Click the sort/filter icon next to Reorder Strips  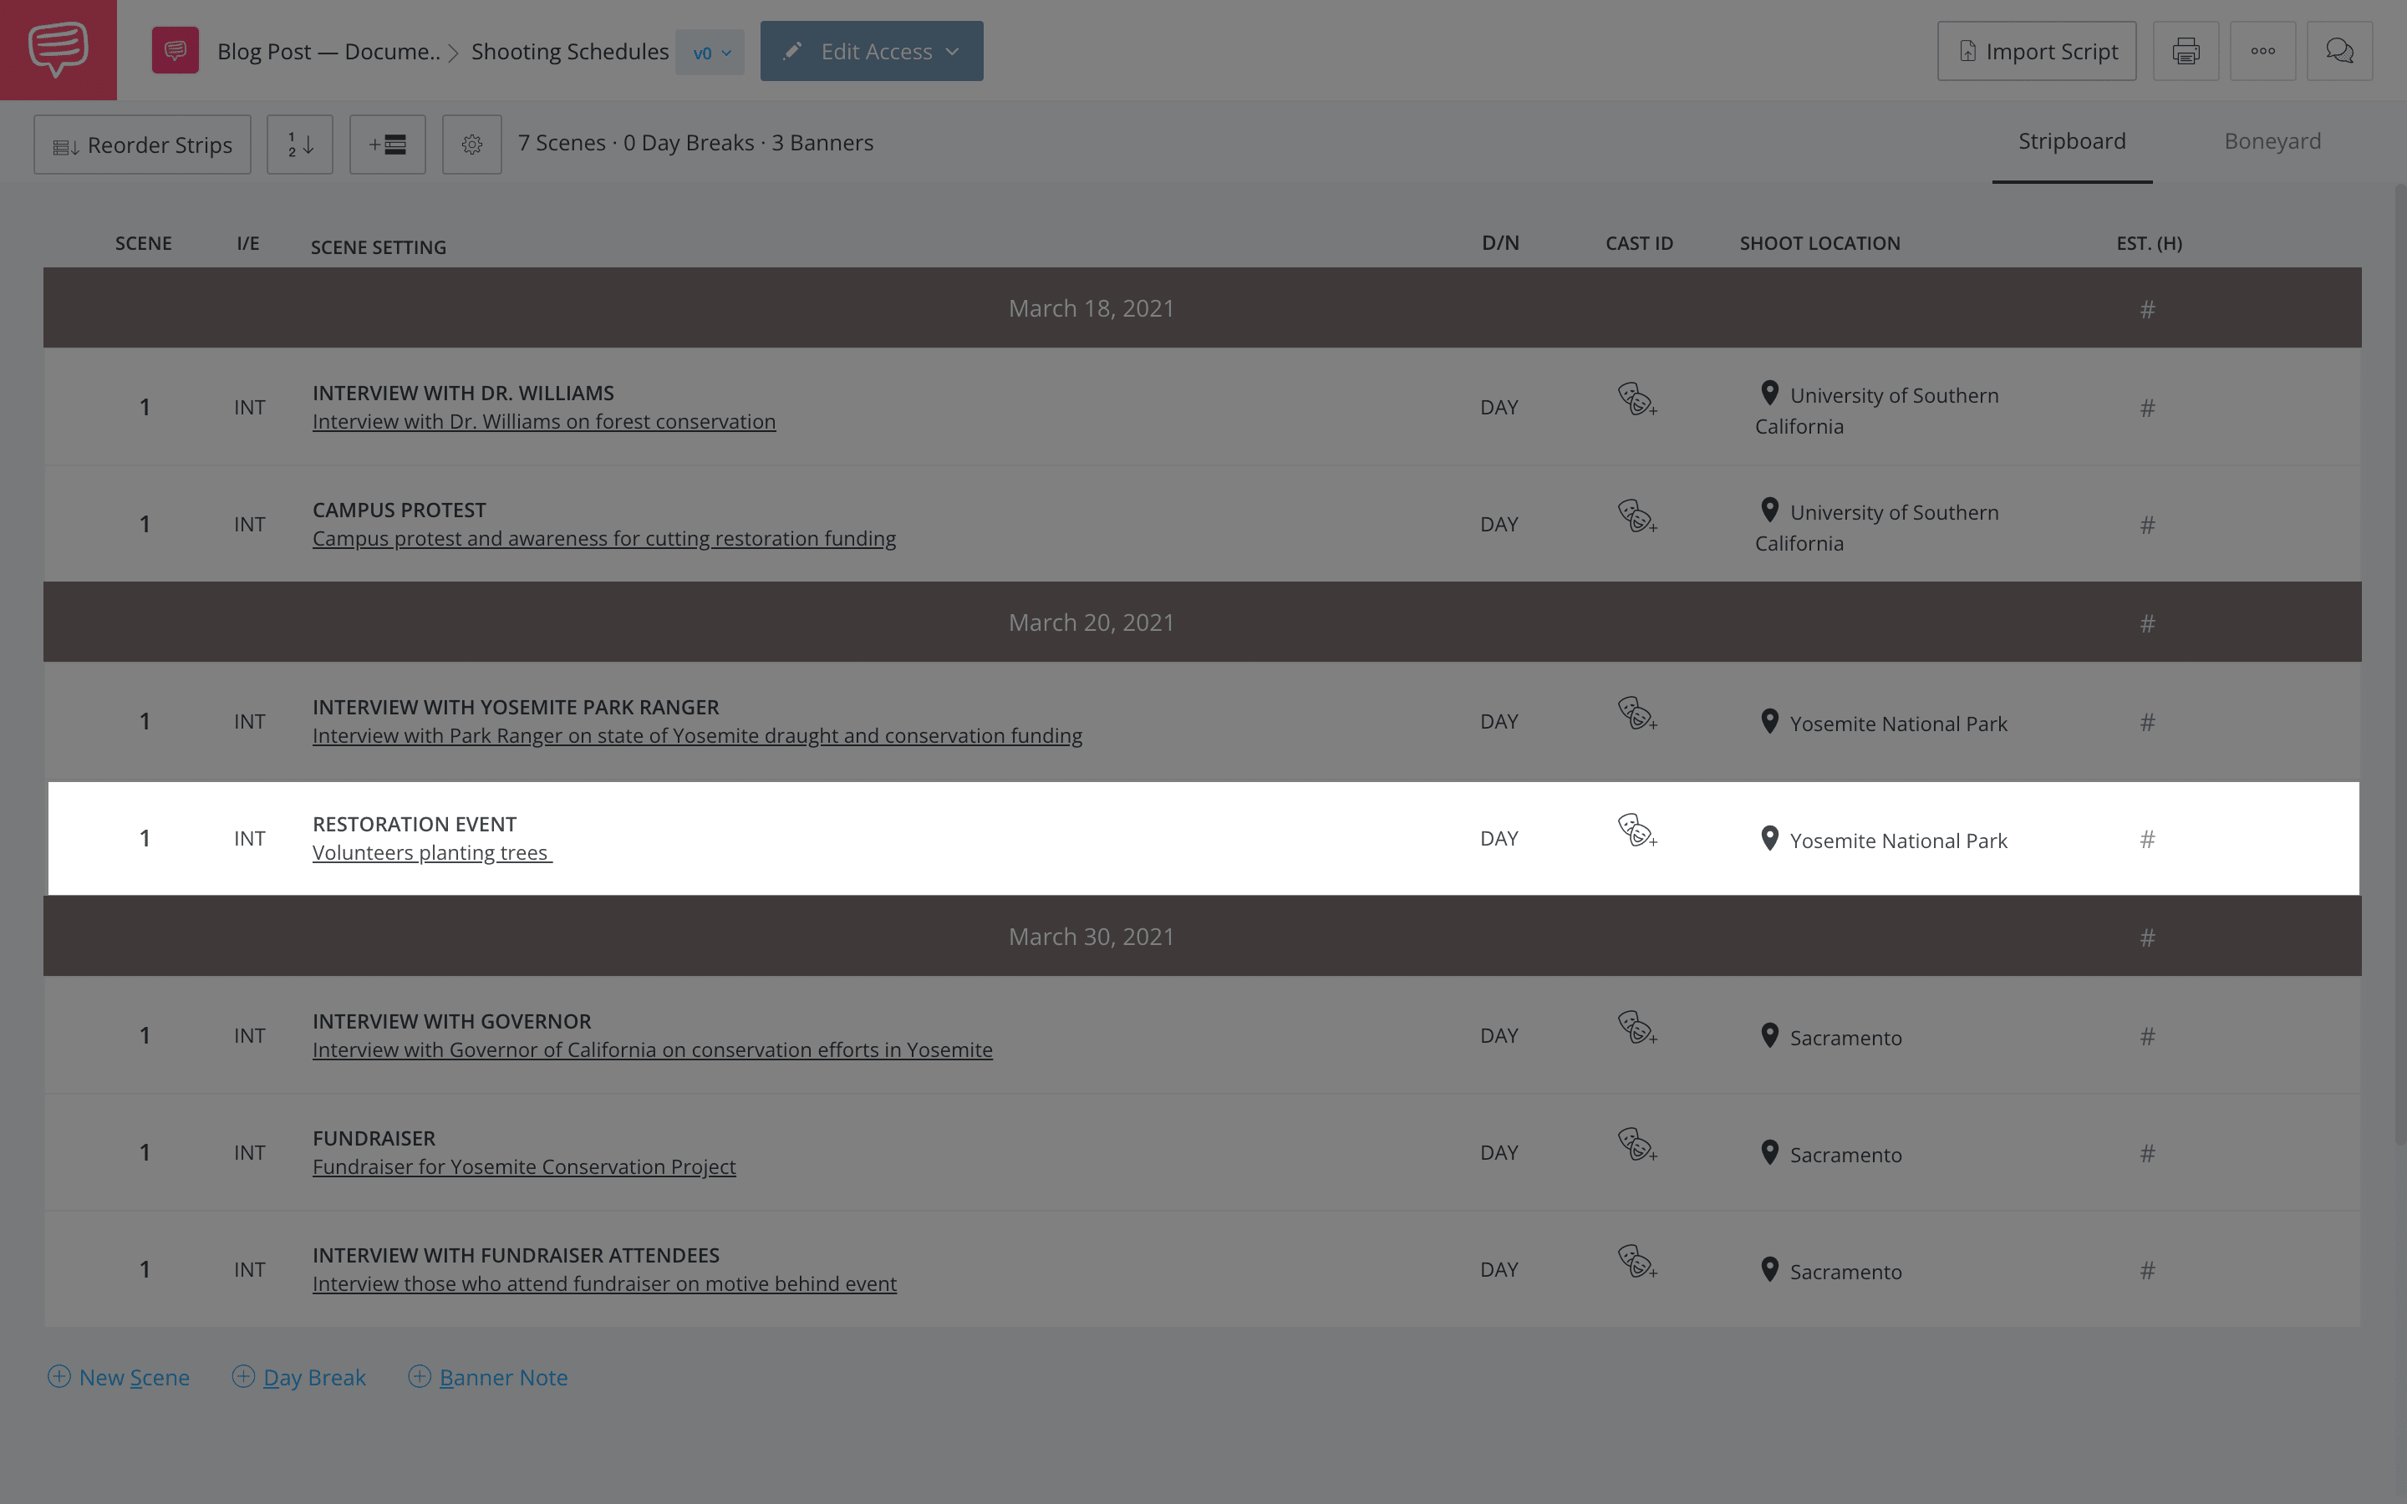click(x=300, y=142)
